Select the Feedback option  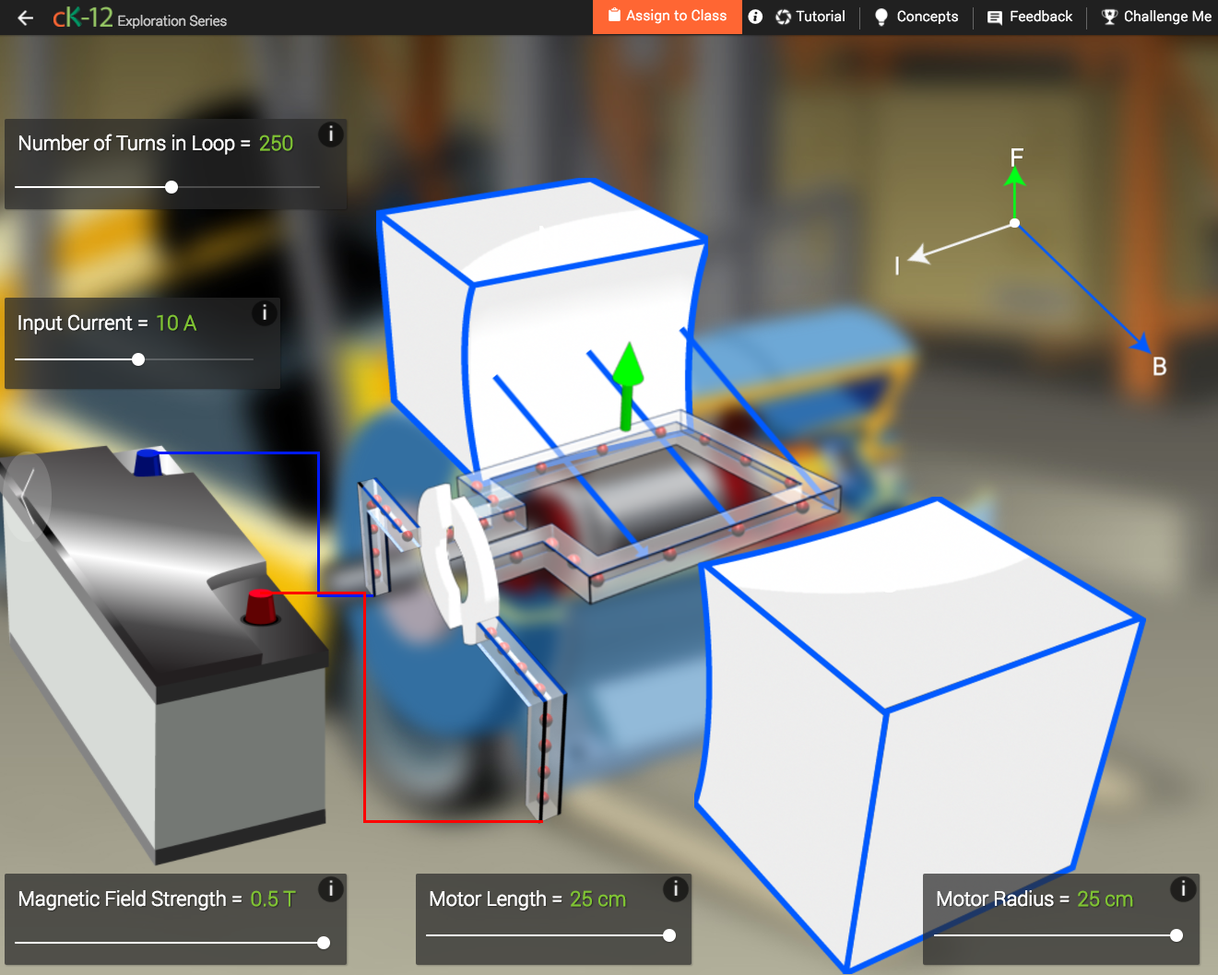(1041, 17)
